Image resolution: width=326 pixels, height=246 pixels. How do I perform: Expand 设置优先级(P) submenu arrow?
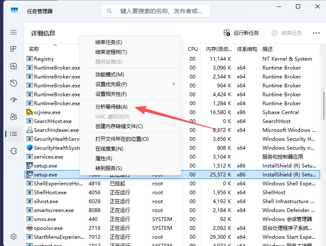coord(173,84)
